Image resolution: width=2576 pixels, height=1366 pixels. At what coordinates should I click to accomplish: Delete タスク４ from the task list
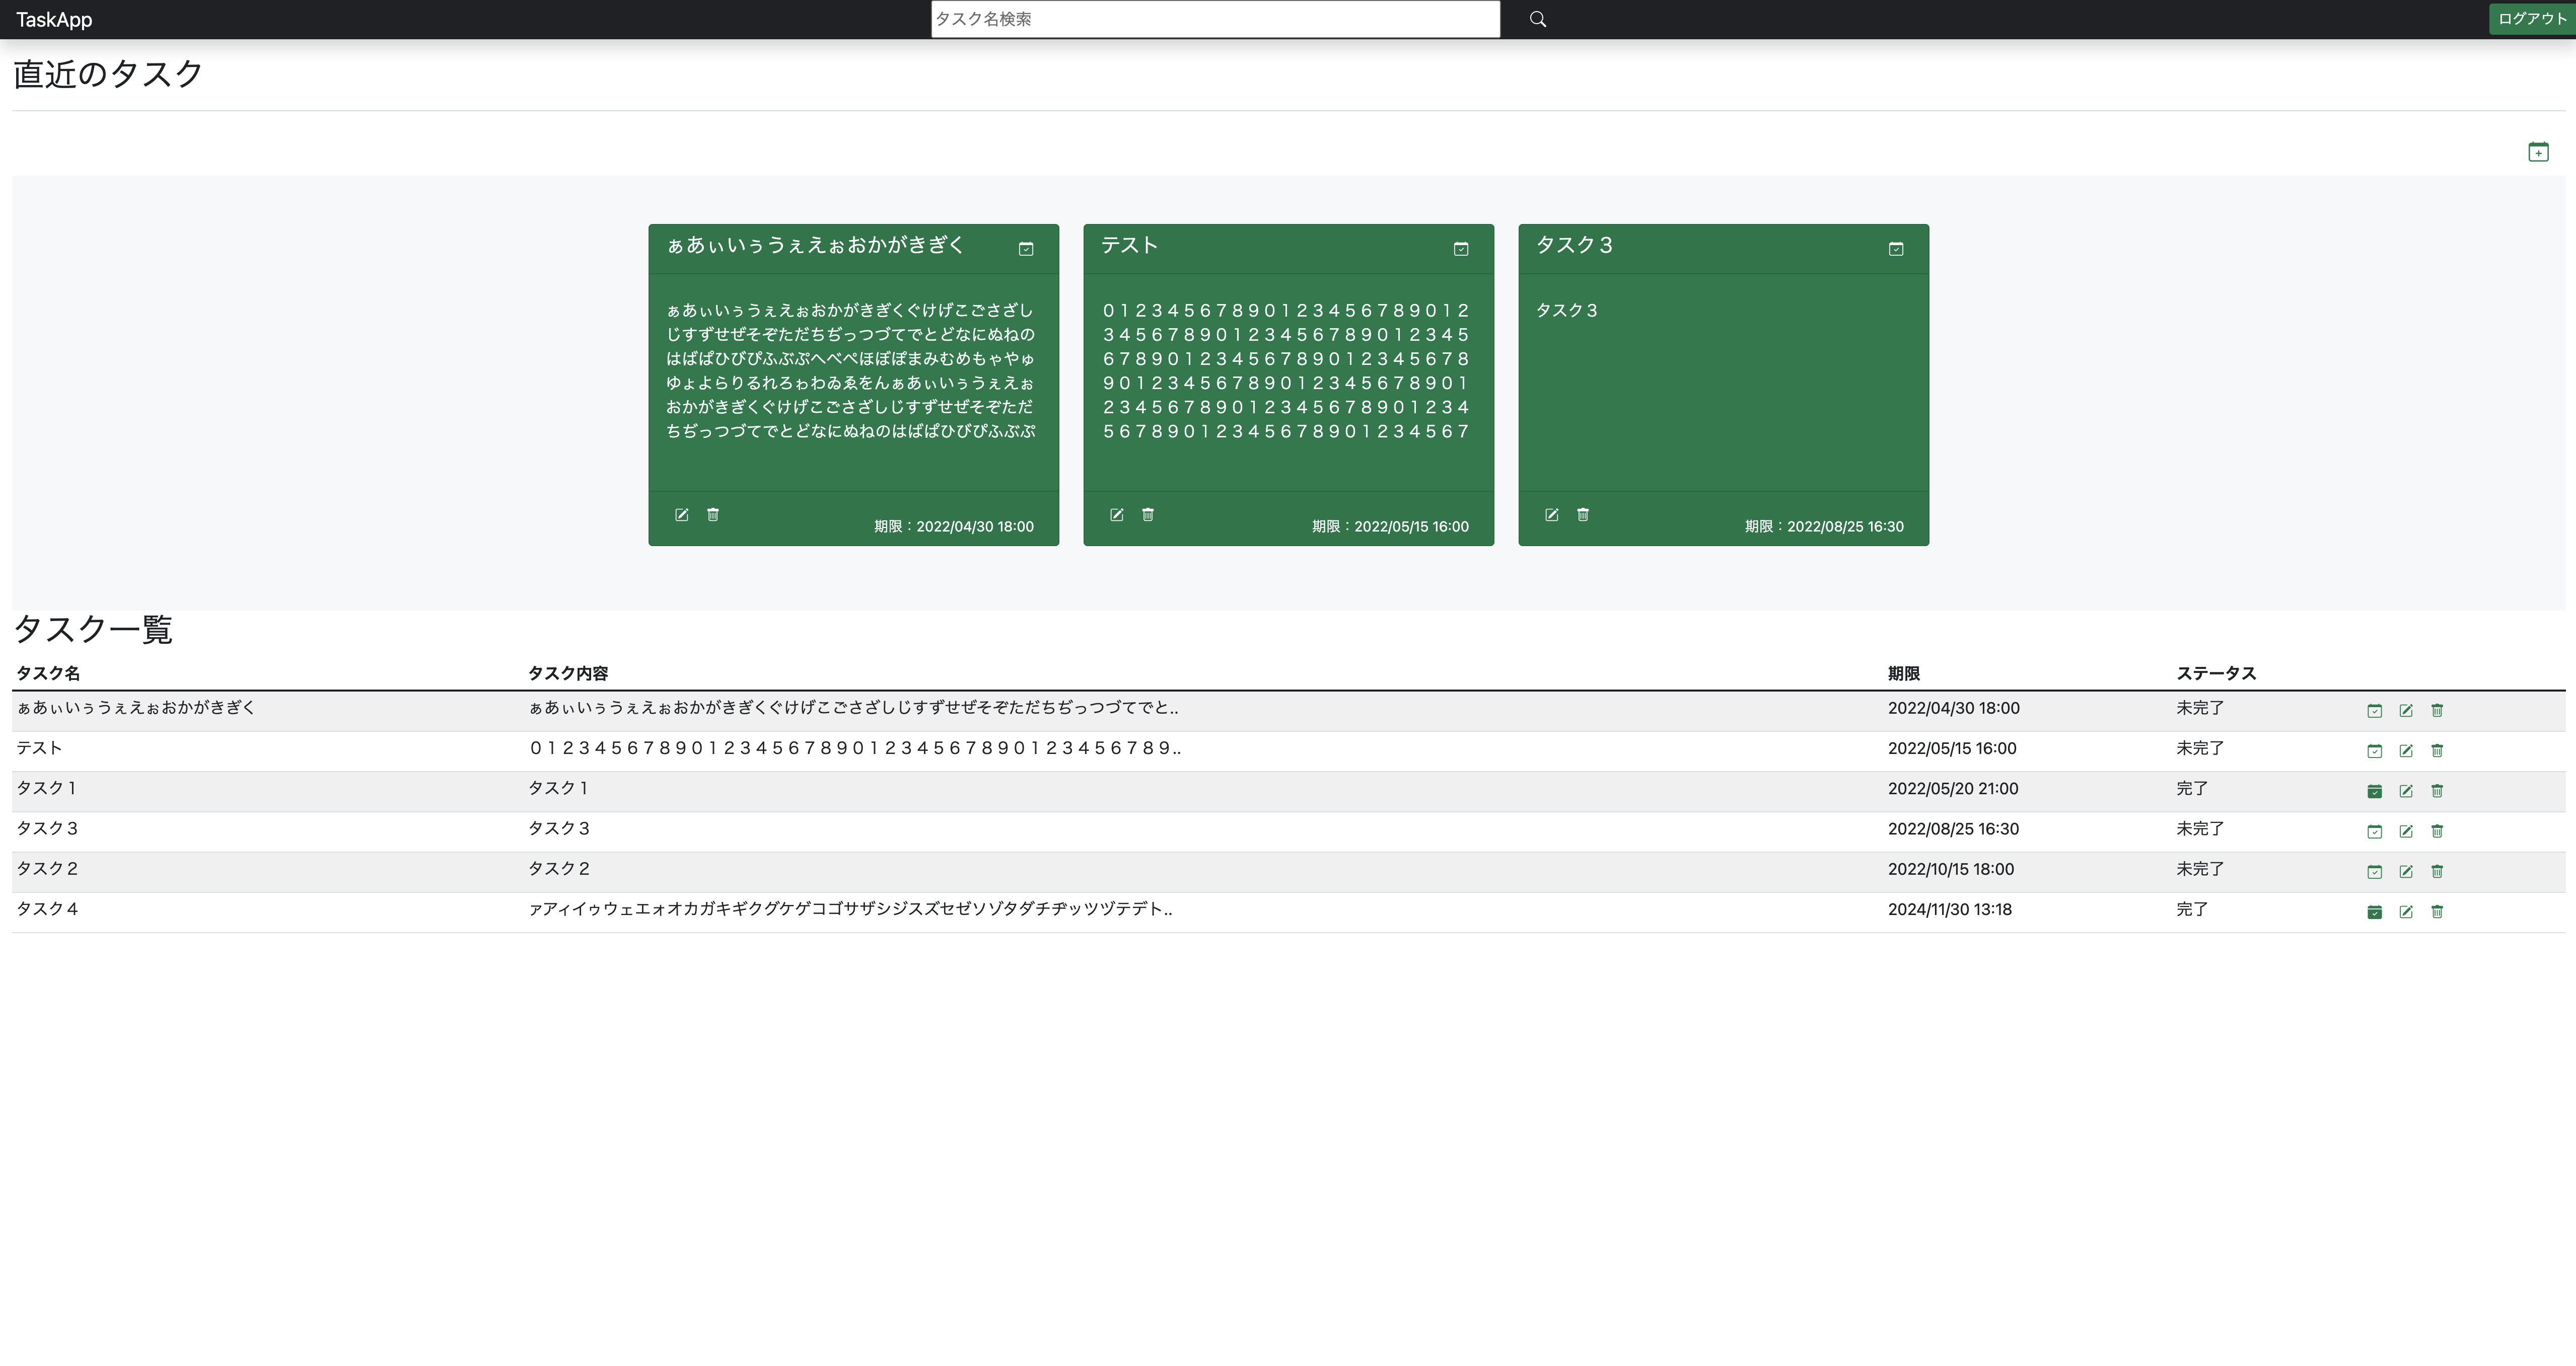(x=2438, y=912)
